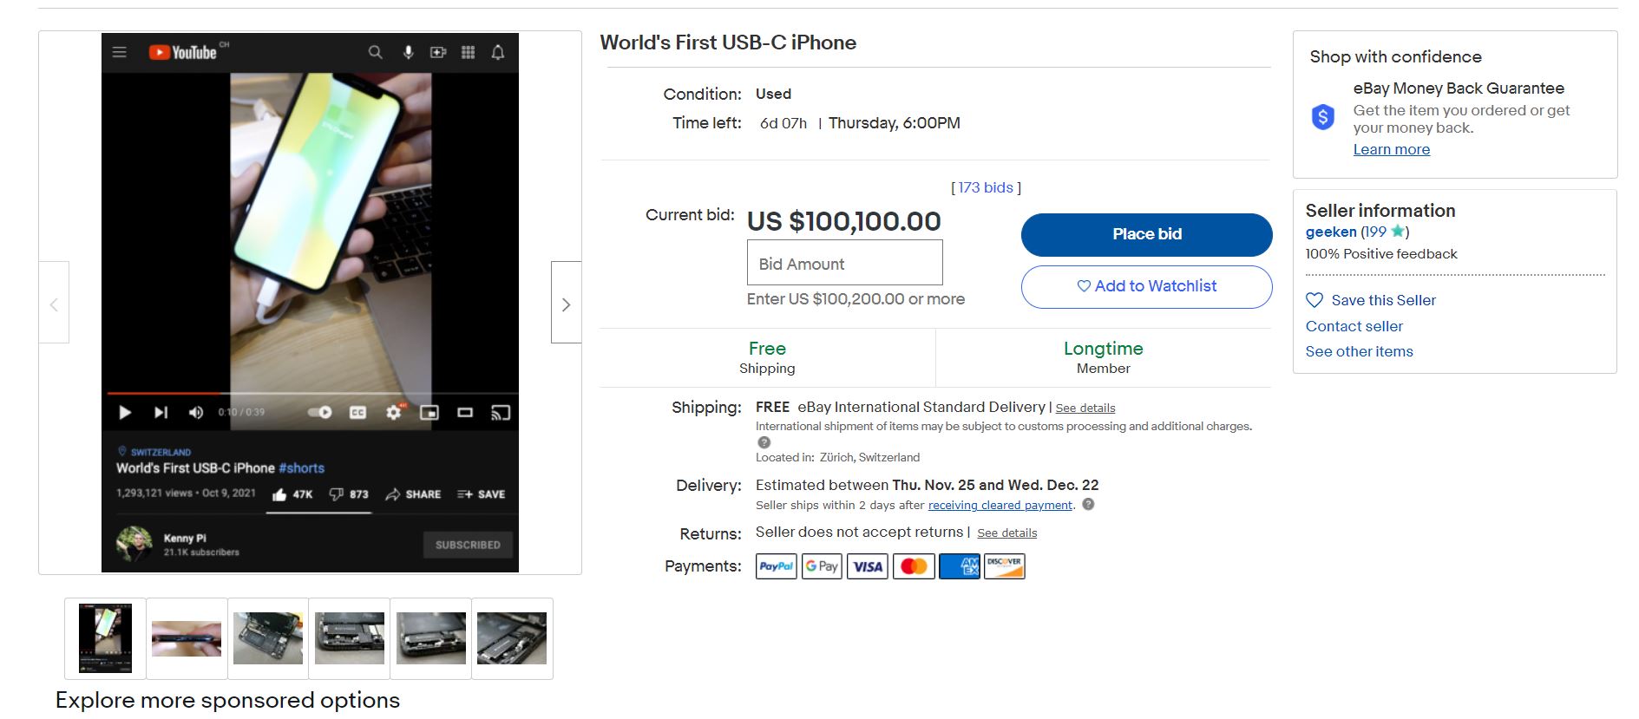1639x719 pixels.
Task: Click the US $100,100.00 current bid price
Action: [844, 221]
